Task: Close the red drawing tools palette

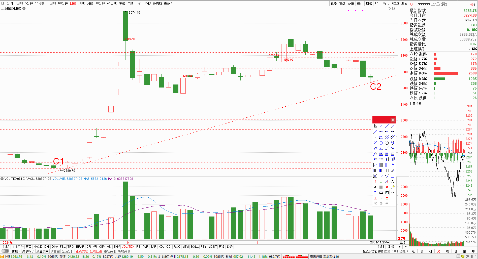Action: [x=393, y=120]
